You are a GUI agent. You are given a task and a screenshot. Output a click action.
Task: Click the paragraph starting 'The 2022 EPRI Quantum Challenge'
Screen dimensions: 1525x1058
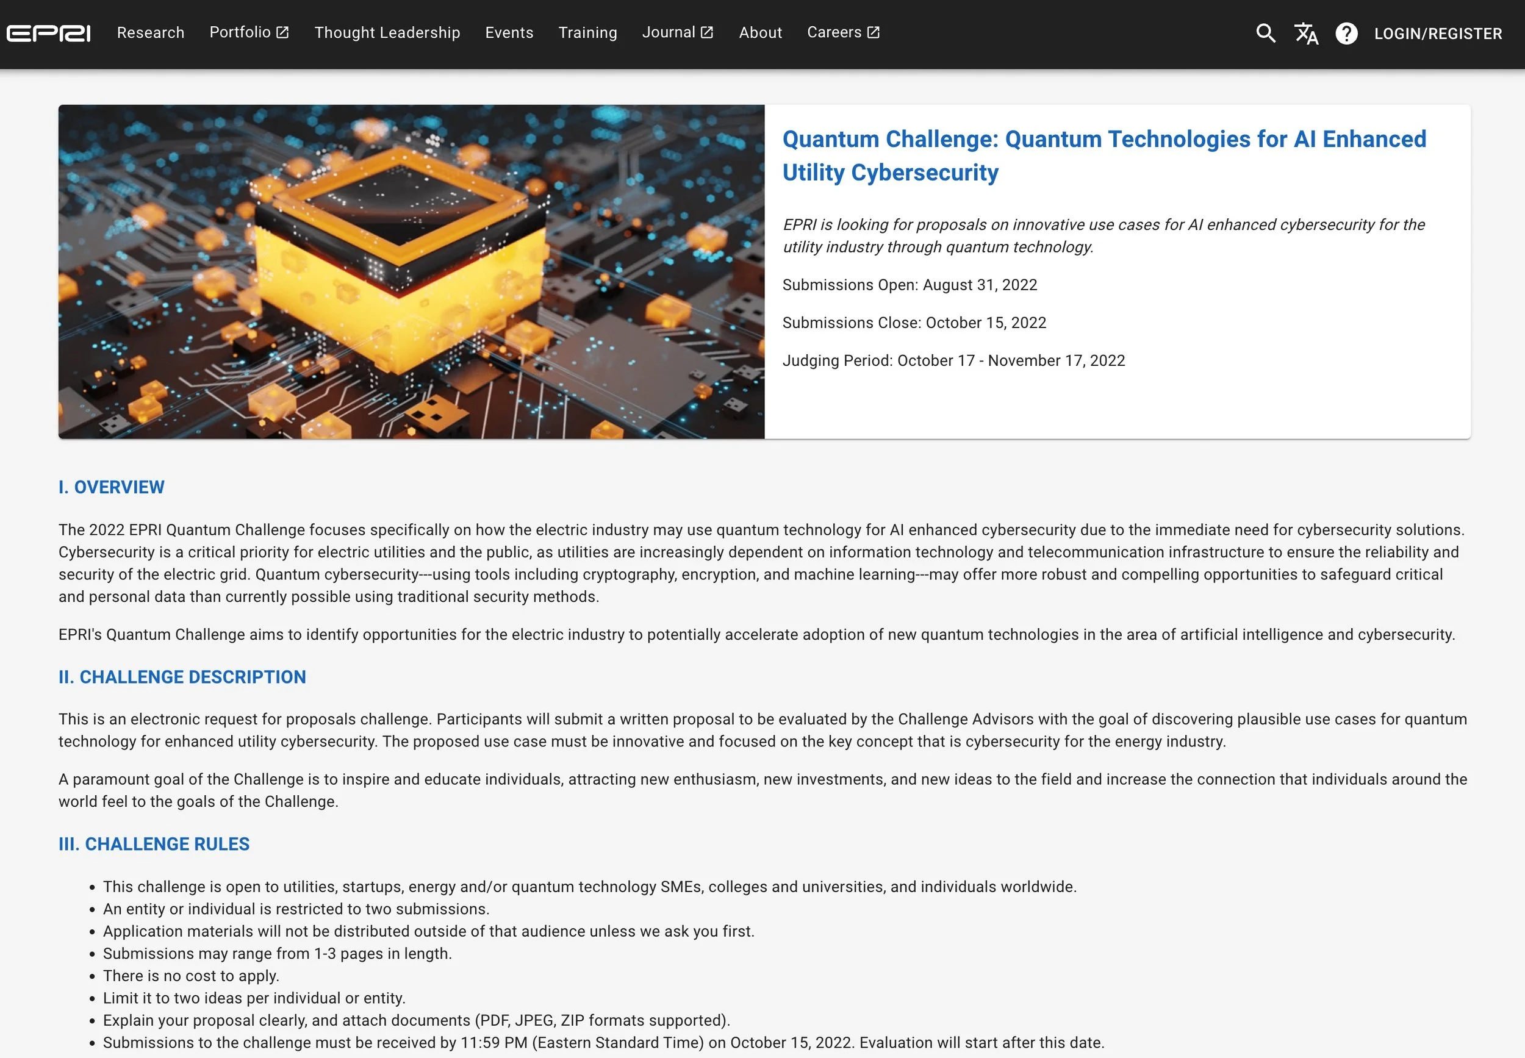[x=761, y=563]
